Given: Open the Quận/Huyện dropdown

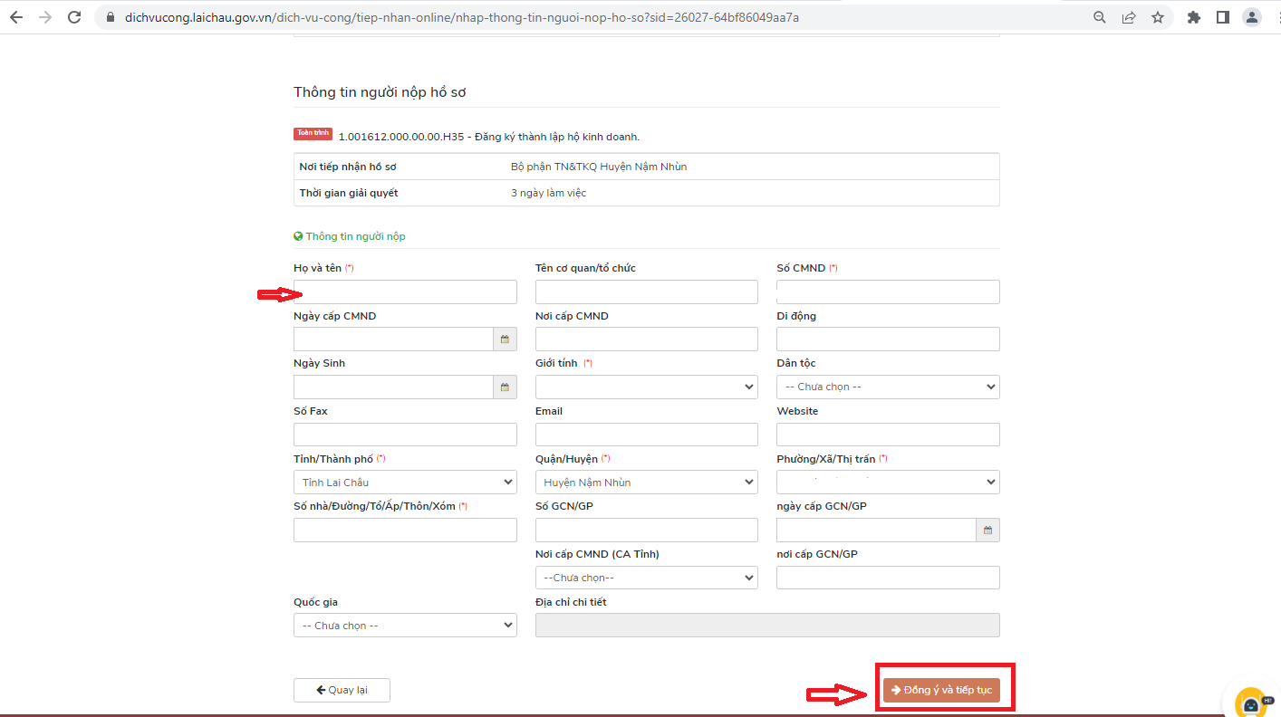Looking at the screenshot, I should [x=646, y=483].
